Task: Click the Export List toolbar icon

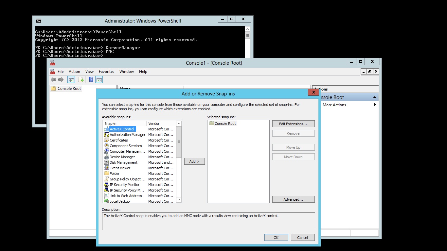Action: point(81,79)
